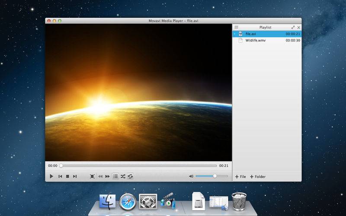Skip to the next track

pos(75,176)
